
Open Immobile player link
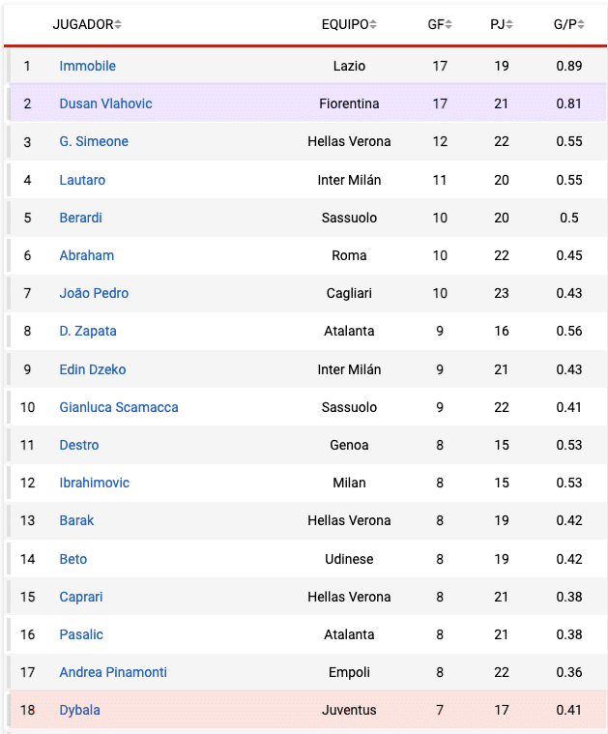point(87,66)
